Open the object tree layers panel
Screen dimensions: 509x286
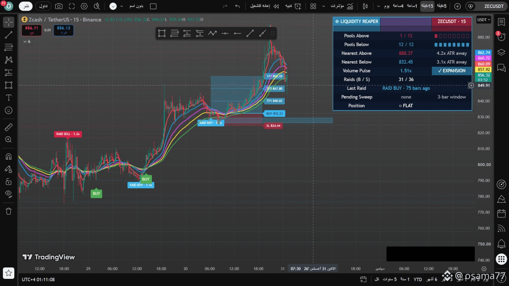501,52
